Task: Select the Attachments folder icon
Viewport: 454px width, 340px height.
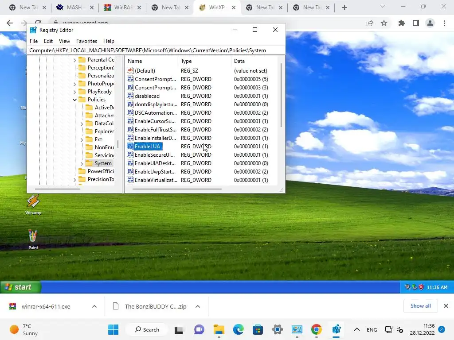Action: (89, 116)
